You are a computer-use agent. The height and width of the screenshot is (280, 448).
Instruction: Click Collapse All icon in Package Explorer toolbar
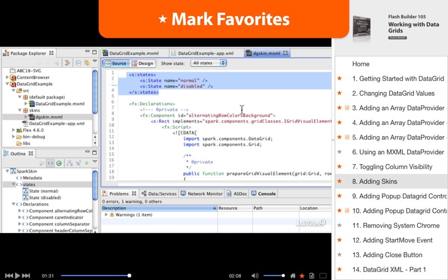(x=78, y=63)
